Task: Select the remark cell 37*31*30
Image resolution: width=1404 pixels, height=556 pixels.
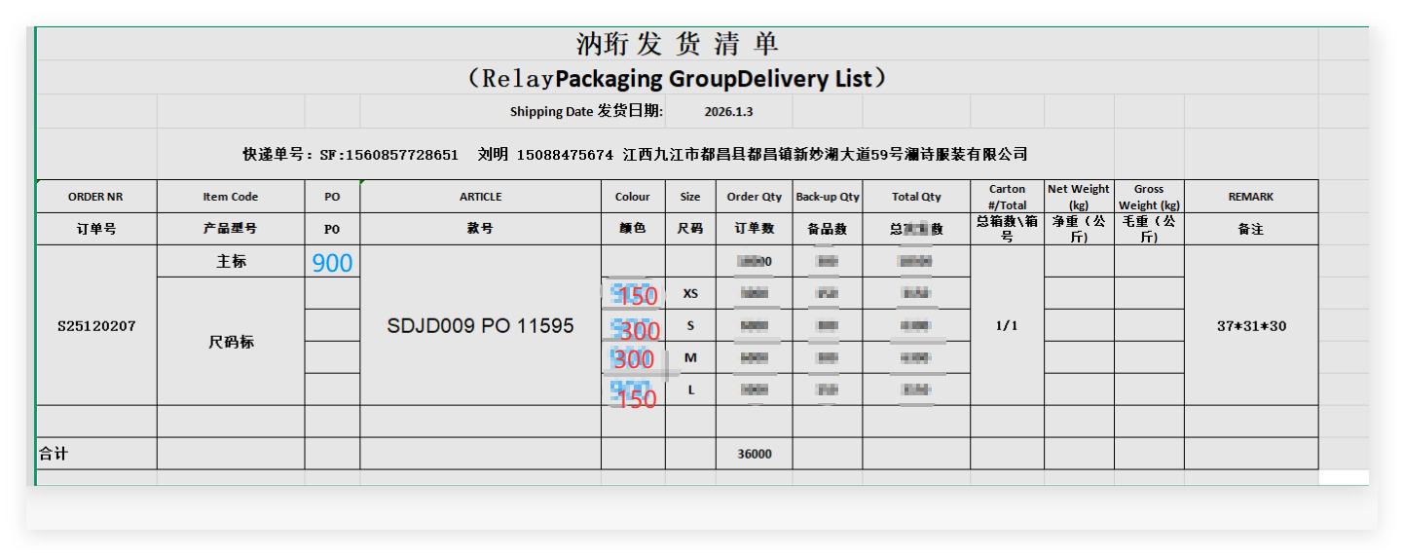Action: pyautogui.click(x=1250, y=326)
